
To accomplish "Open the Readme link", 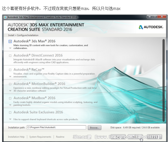I will 60,137.
